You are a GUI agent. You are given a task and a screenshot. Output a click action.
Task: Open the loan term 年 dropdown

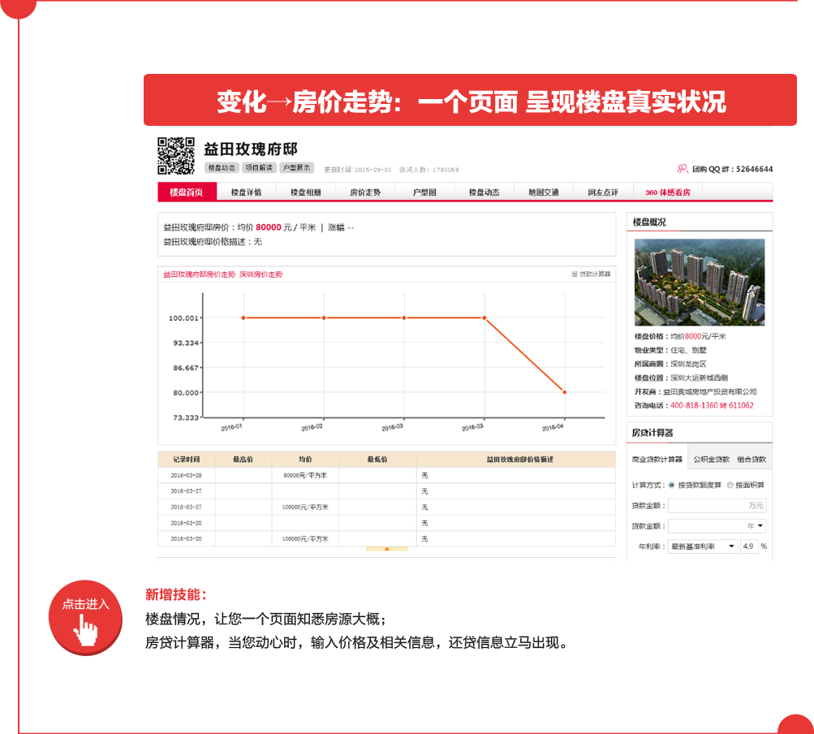pyautogui.click(x=717, y=526)
